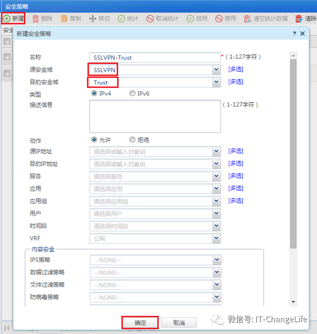Click 多选 link for 目的IP地址
The image size is (317, 334).
(236, 164)
